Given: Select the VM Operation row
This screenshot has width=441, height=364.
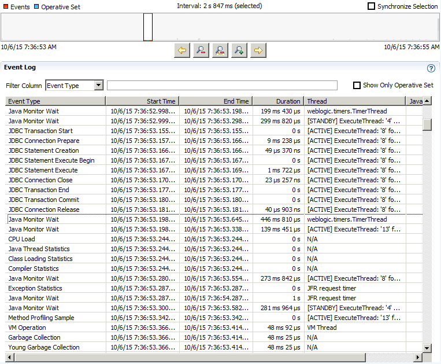Looking at the screenshot, I should coord(214,328).
